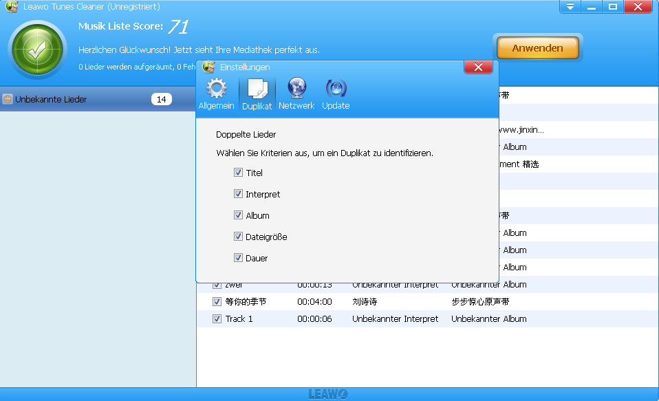Click the Musik Liste Score value 71
The width and height of the screenshot is (659, 401).
[x=178, y=26]
